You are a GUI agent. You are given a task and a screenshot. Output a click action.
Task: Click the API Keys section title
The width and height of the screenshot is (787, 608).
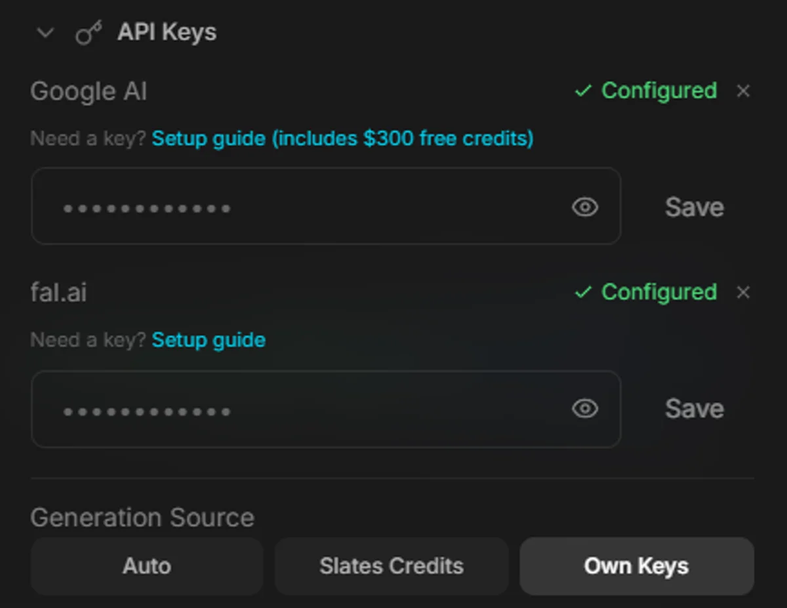[167, 33]
